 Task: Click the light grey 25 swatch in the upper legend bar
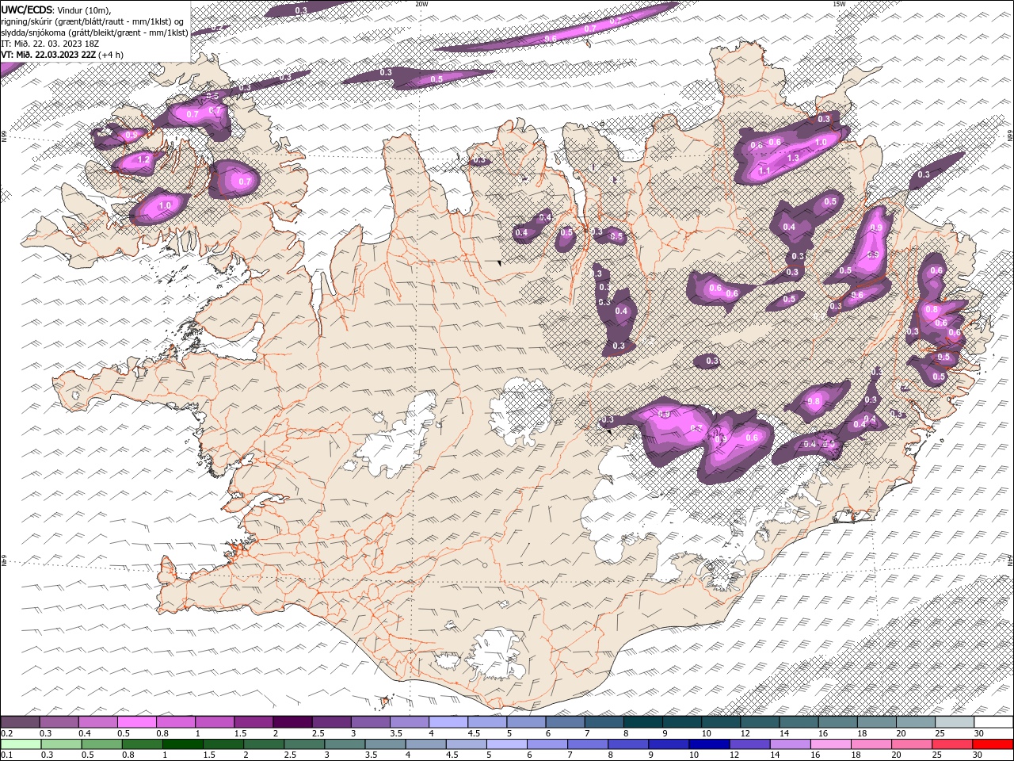tap(955, 722)
